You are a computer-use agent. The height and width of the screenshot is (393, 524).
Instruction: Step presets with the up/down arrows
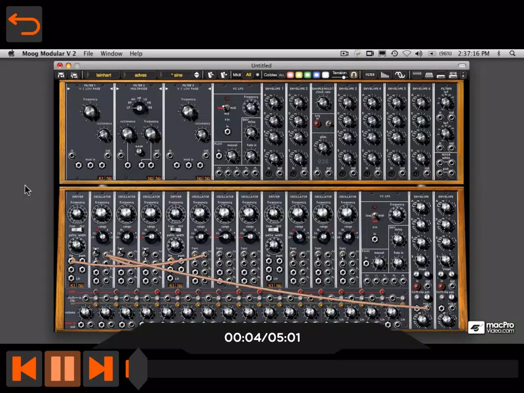click(x=197, y=75)
